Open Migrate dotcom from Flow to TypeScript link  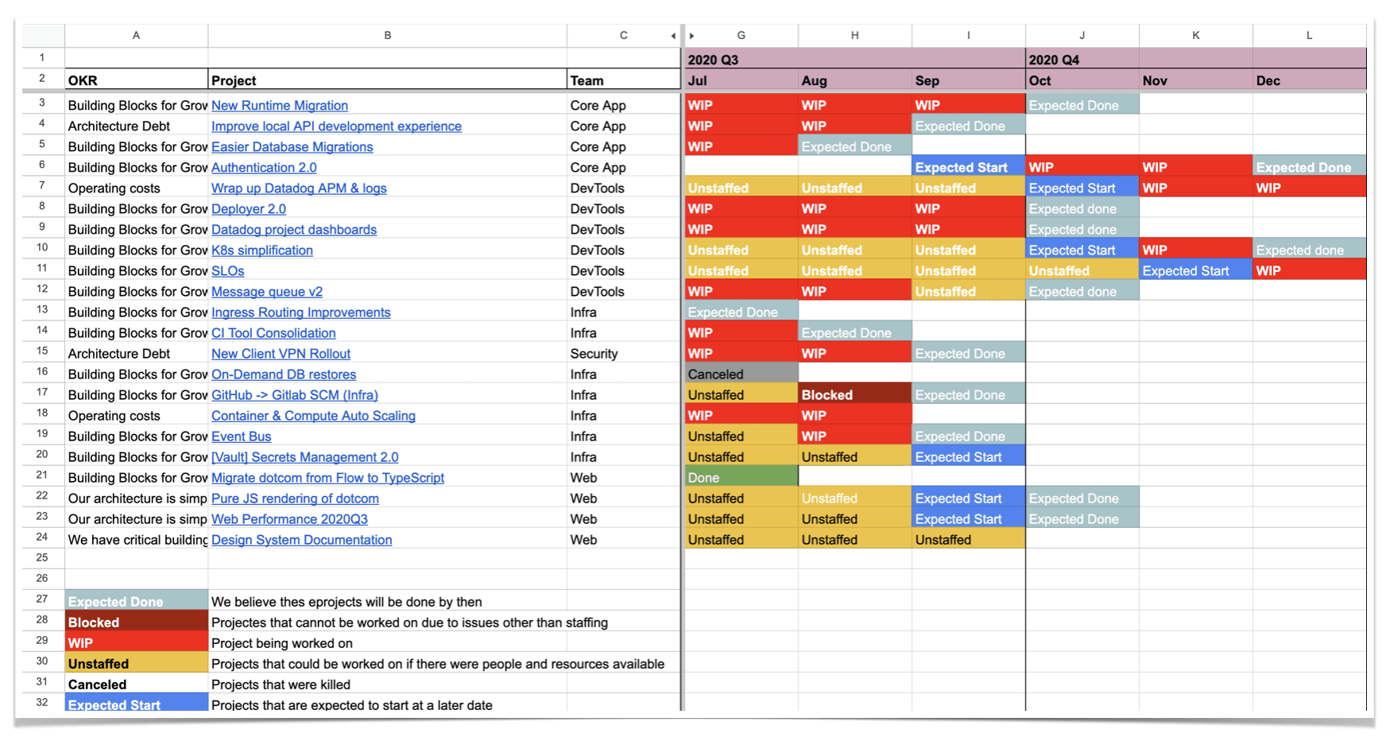[x=327, y=478]
